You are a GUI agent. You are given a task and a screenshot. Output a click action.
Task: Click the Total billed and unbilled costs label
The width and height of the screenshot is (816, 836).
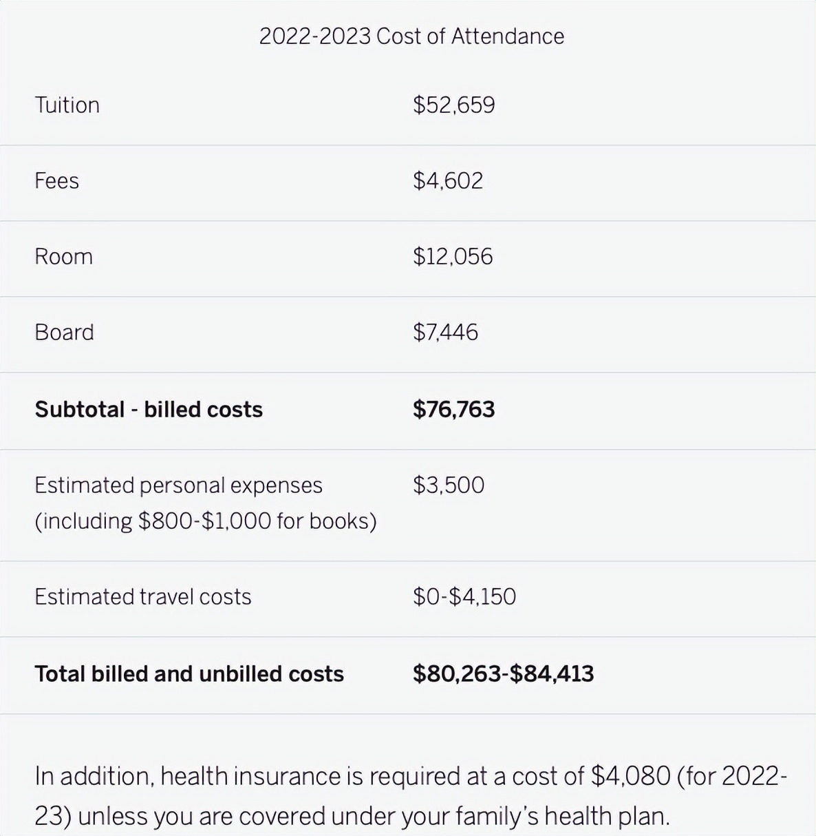tap(189, 674)
